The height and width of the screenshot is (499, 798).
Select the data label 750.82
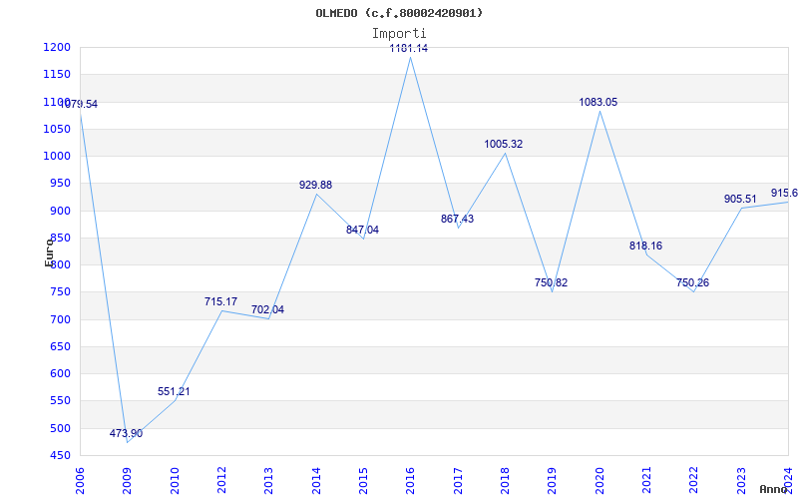click(552, 282)
